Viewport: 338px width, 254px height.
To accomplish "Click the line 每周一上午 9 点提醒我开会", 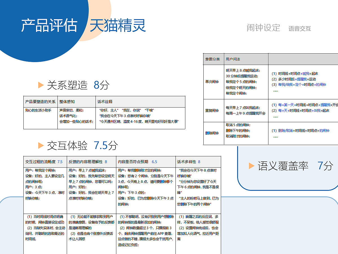I will 246,113.
